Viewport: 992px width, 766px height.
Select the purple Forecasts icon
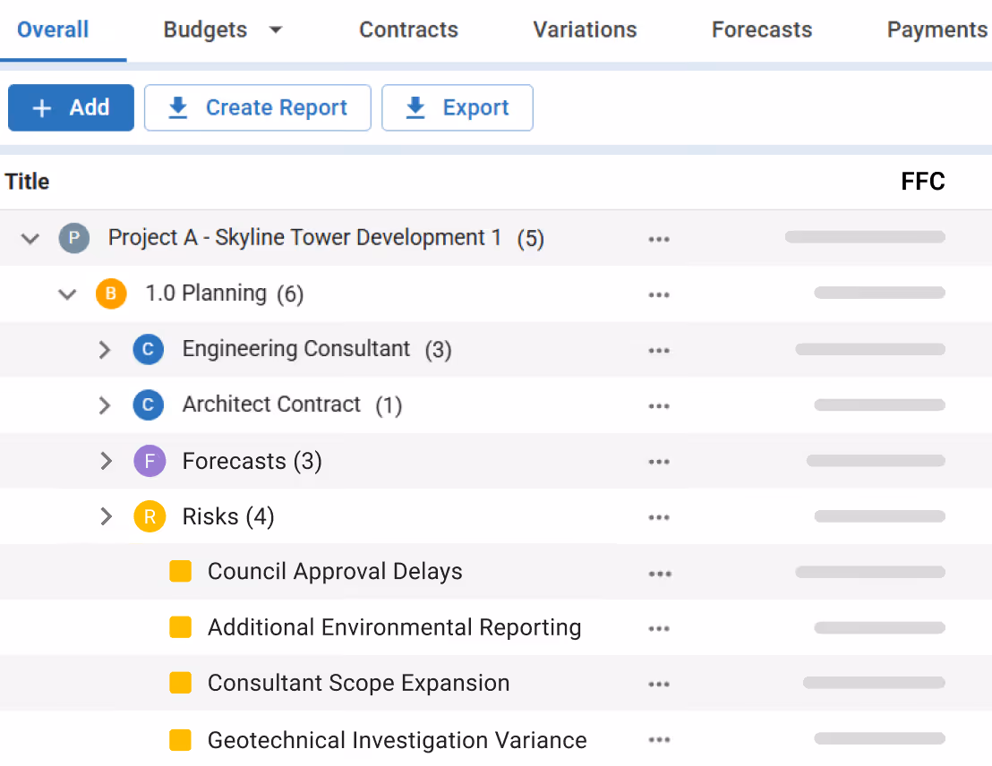click(x=149, y=460)
